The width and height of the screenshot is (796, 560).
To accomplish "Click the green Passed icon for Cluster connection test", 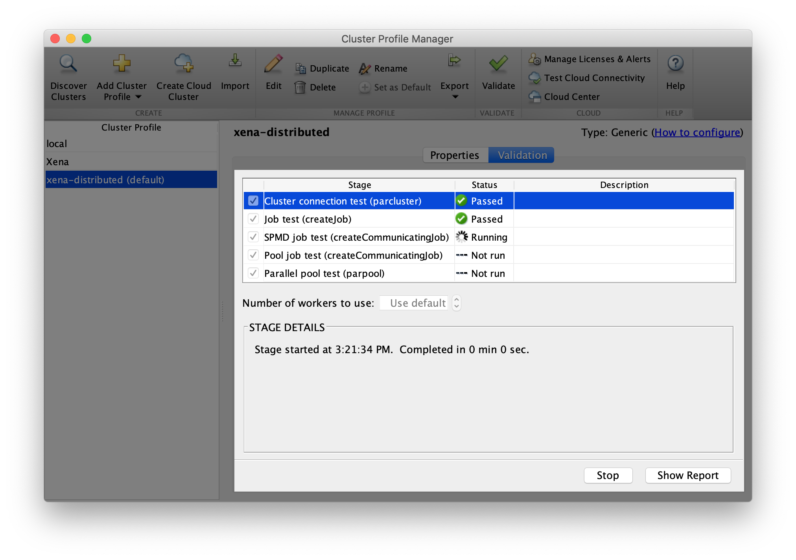I will [x=461, y=201].
